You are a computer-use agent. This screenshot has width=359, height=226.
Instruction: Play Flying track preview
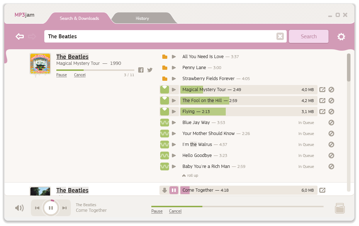point(174,112)
